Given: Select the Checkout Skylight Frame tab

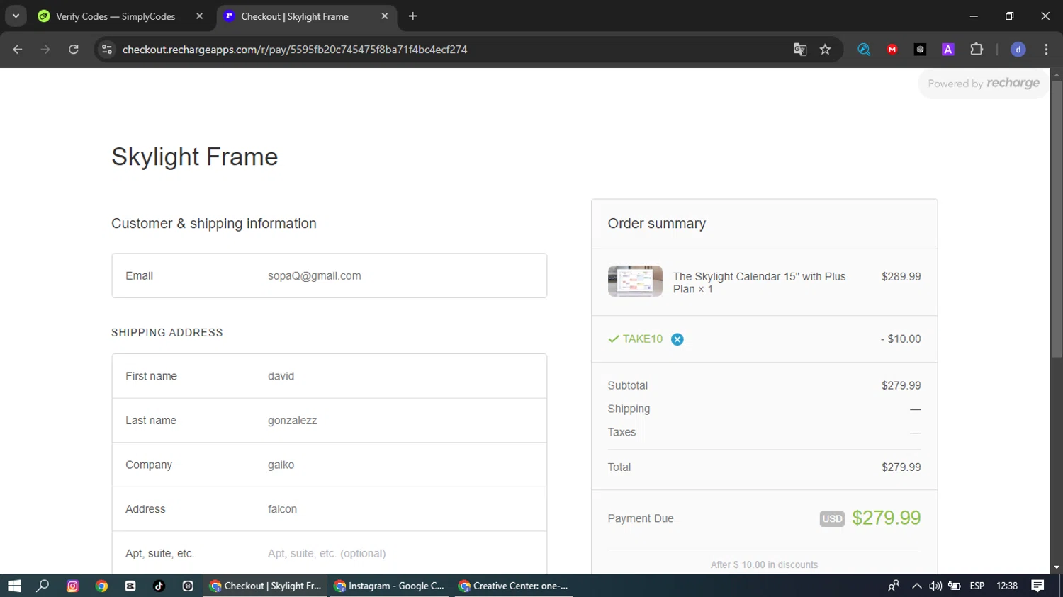Looking at the screenshot, I should click(x=295, y=16).
